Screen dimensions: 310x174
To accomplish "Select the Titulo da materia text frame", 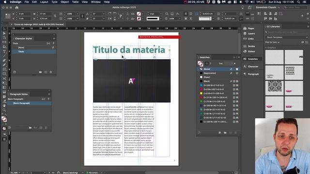I will pyautogui.click(x=131, y=52).
